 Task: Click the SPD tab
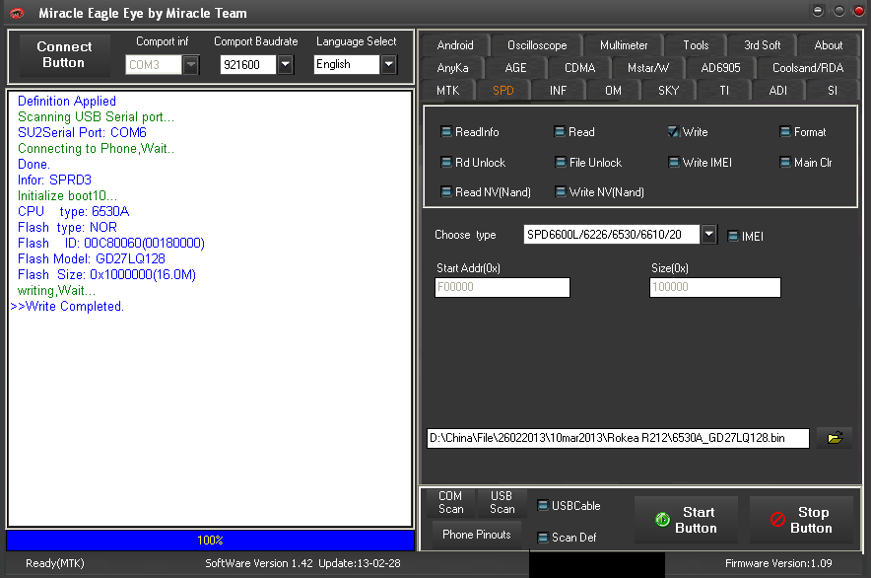coord(502,90)
